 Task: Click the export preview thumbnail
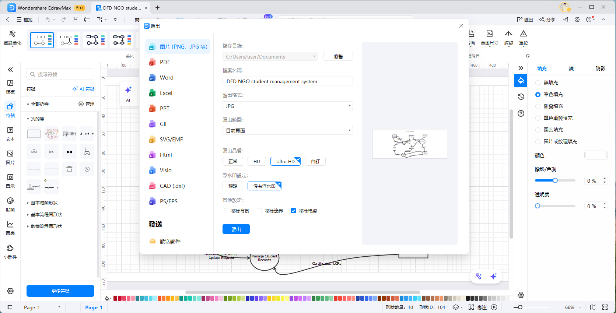pos(410,144)
